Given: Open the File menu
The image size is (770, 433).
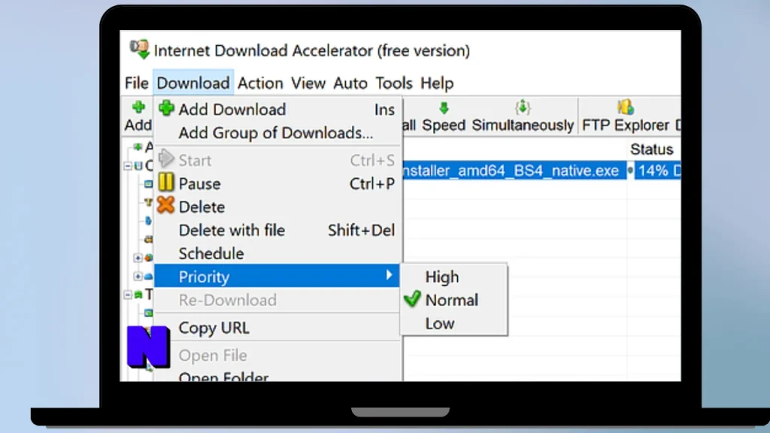Looking at the screenshot, I should [x=137, y=83].
